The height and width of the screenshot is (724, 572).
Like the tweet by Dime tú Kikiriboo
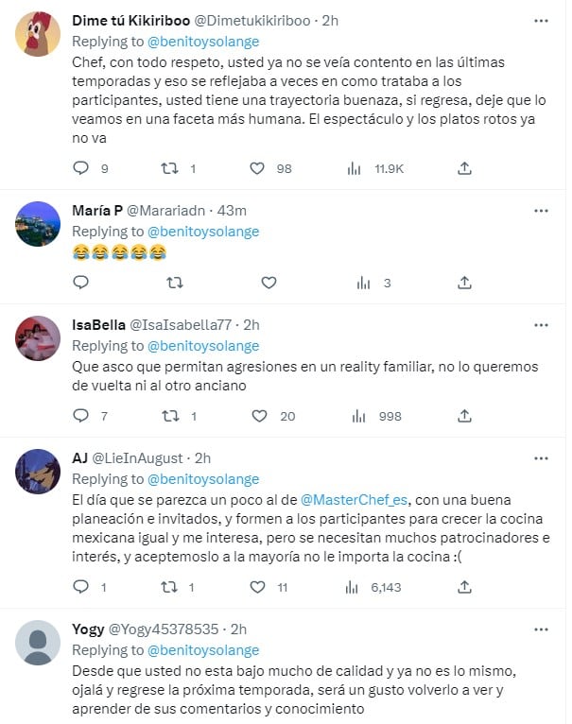[257, 168]
